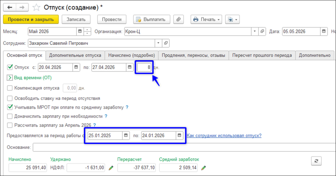The height and width of the screenshot is (176, 336).
Task: Open the paperclip attachments button
Action: [178, 19]
